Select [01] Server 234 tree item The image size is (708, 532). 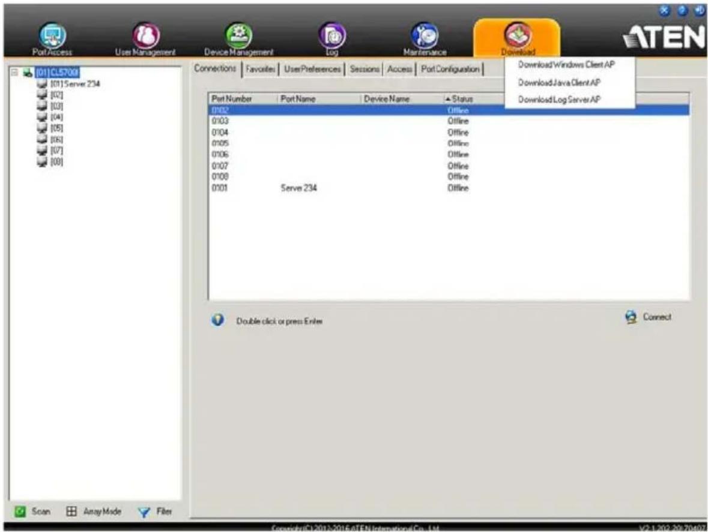(x=75, y=83)
